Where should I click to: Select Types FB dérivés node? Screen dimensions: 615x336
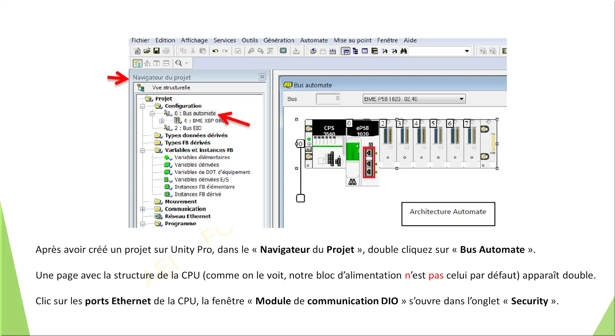[x=187, y=143]
